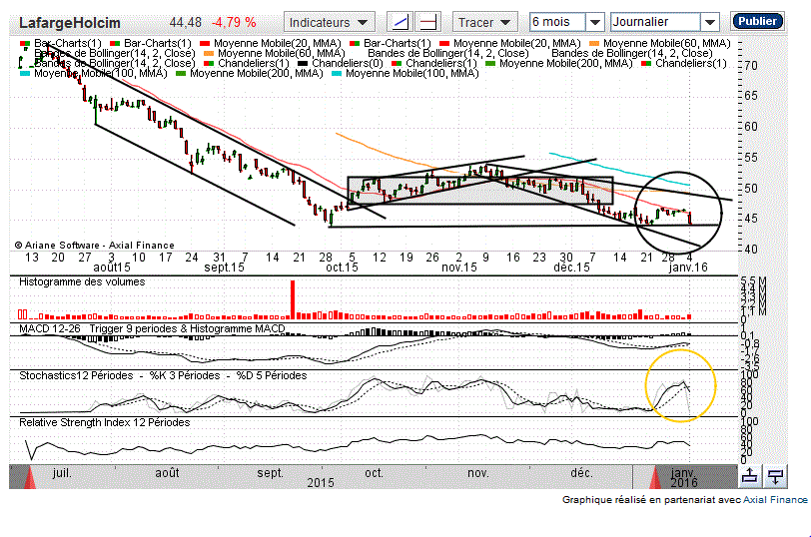Image resolution: width=811 pixels, height=537 pixels.
Task: Select the blue trend line drawing tool
Action: (400, 22)
